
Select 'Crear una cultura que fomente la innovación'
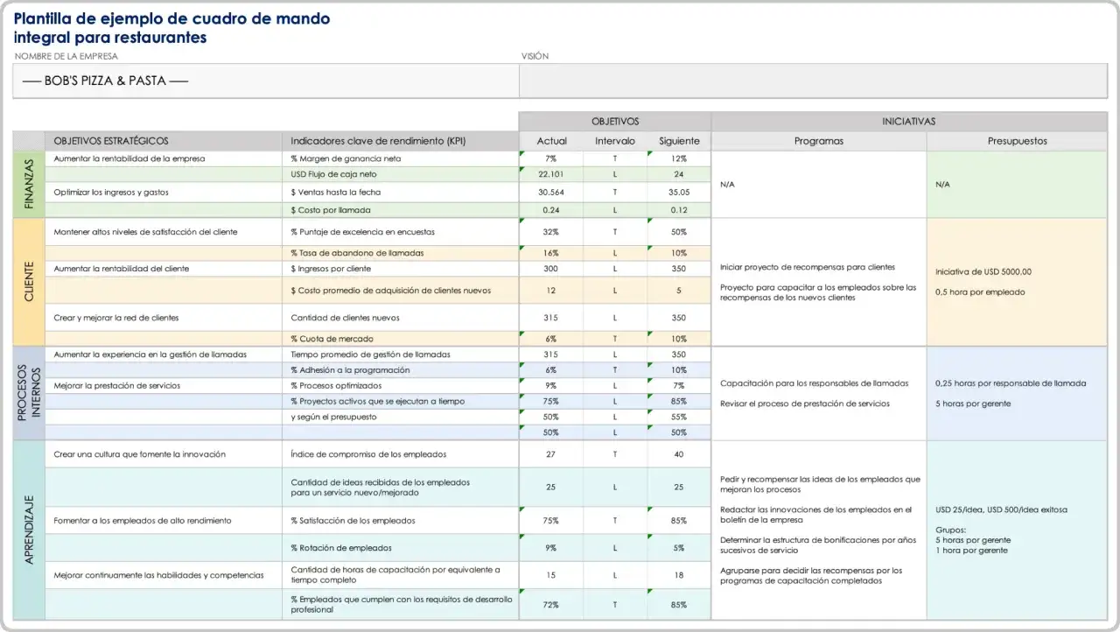(x=140, y=454)
